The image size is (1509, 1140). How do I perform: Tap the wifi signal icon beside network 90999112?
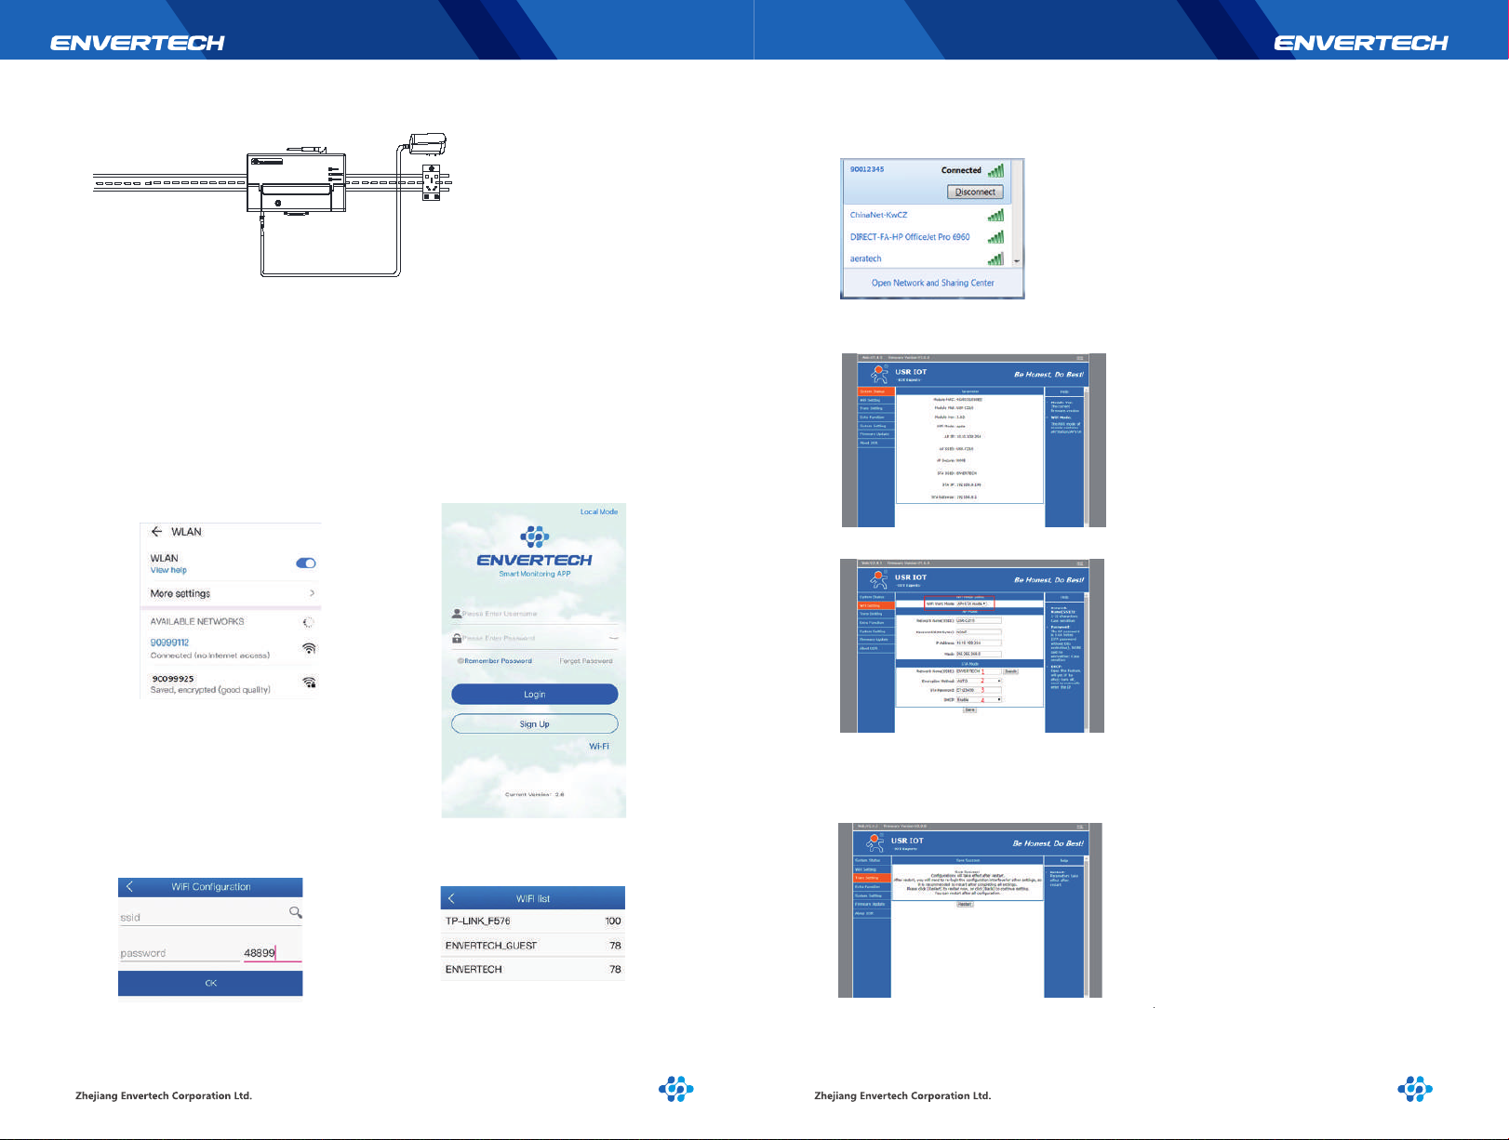pyautogui.click(x=309, y=648)
